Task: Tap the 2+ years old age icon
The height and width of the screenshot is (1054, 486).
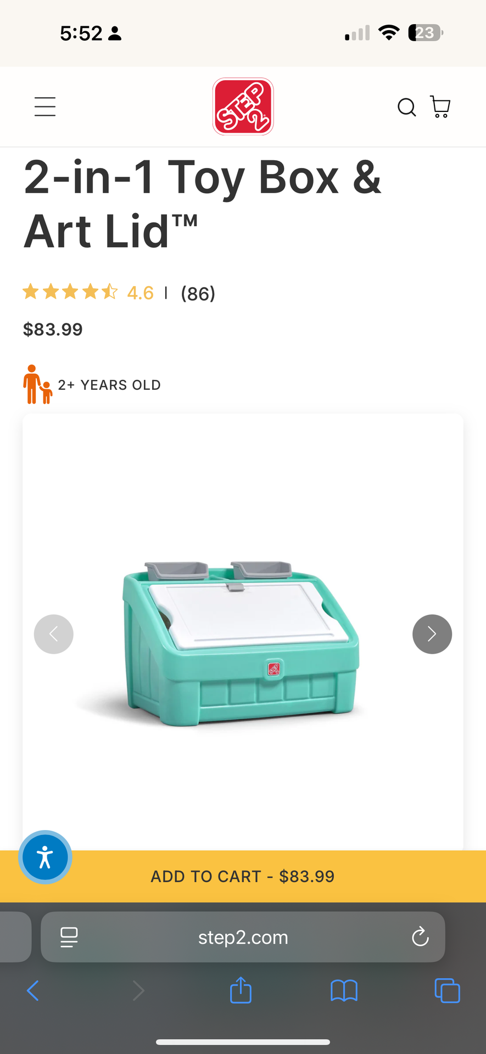Action: tap(37, 384)
